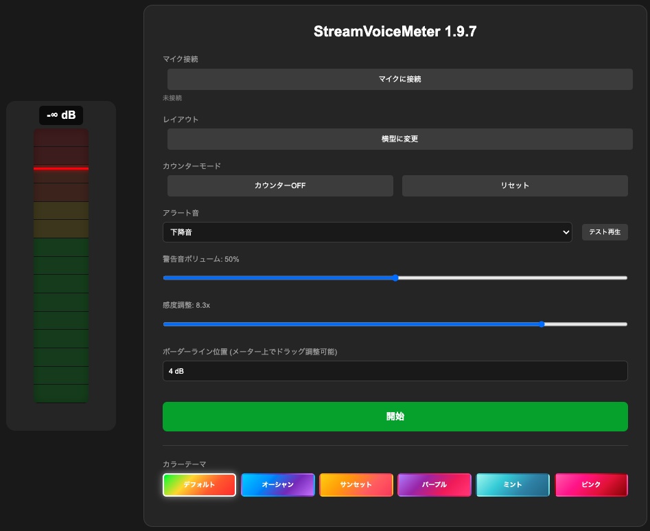Image resolution: width=650 pixels, height=531 pixels.
Task: Click the red border line on the meter
Action: 61,169
